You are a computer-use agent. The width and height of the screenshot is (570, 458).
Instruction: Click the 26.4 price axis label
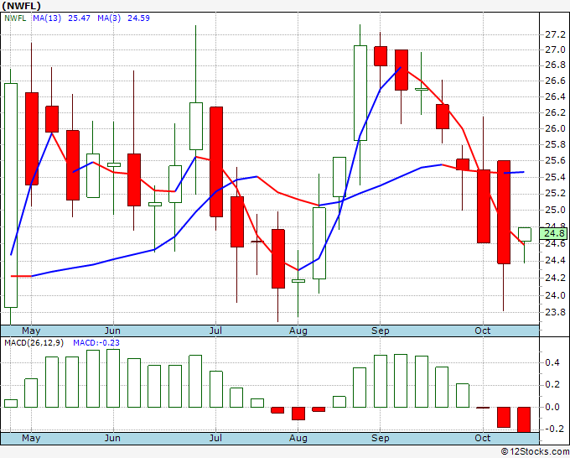555,96
